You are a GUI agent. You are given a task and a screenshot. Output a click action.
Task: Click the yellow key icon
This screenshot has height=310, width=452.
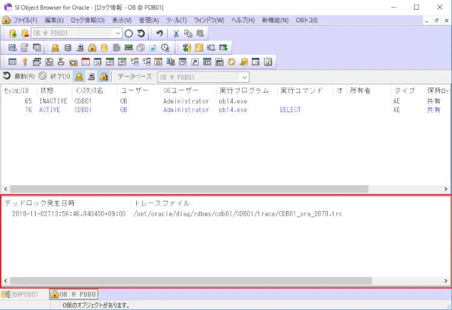pos(25,62)
